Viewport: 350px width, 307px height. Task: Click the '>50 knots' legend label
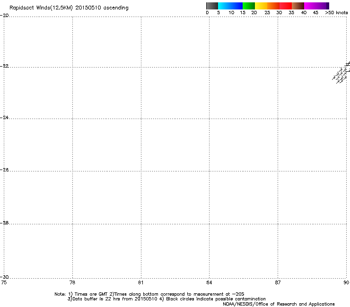coord(336,13)
